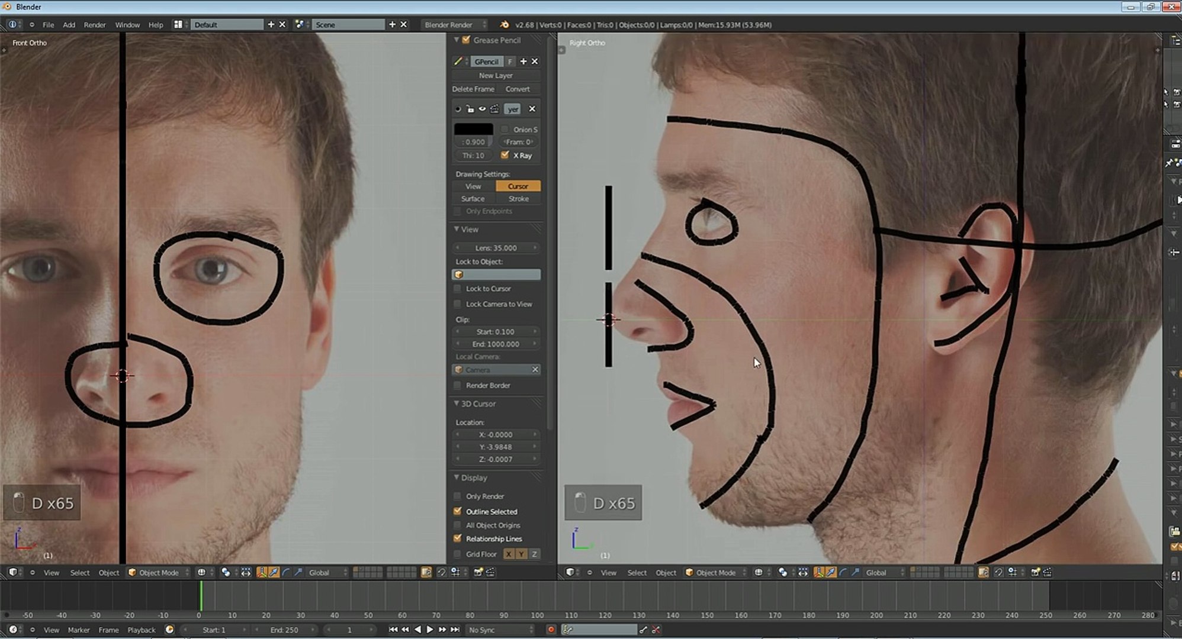This screenshot has width=1182, height=639.
Task: Uncheck Outline Selected
Action: pyautogui.click(x=457, y=511)
